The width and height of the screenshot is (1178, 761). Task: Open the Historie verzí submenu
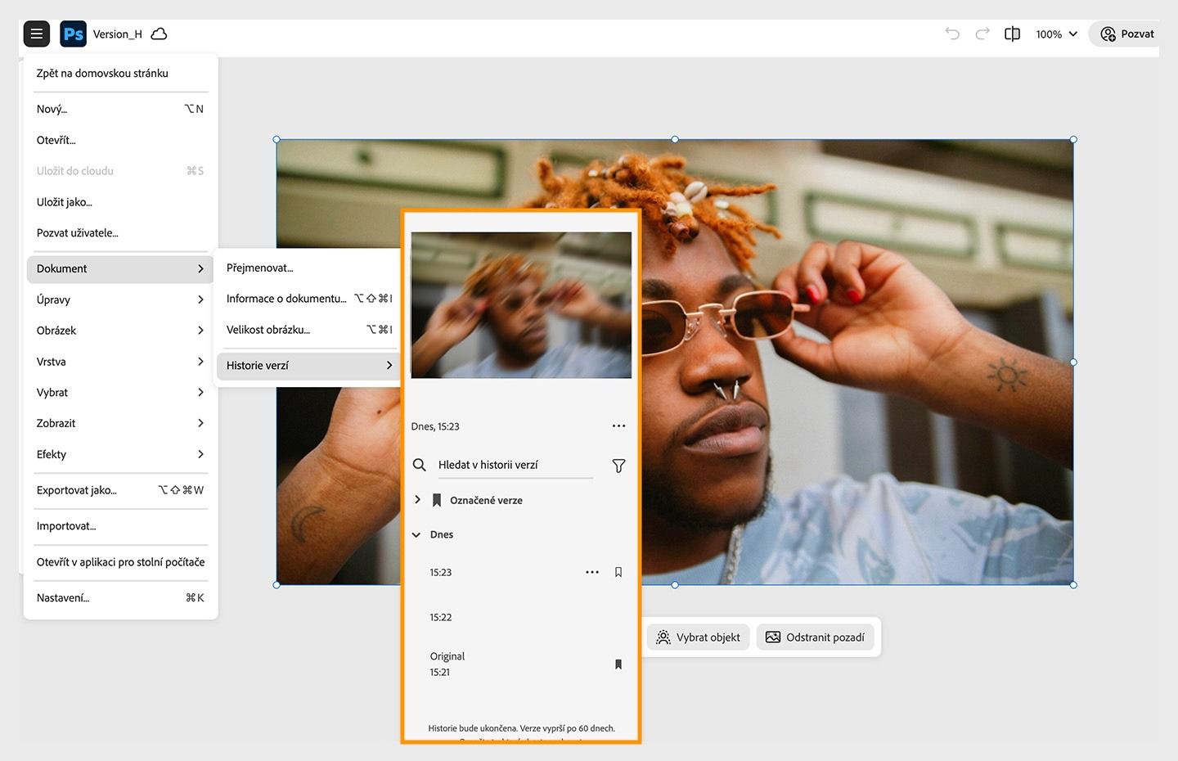[308, 366]
